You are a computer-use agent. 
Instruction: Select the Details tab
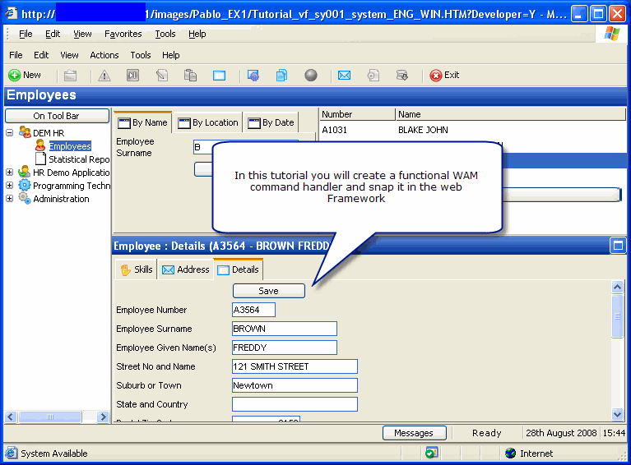point(239,269)
